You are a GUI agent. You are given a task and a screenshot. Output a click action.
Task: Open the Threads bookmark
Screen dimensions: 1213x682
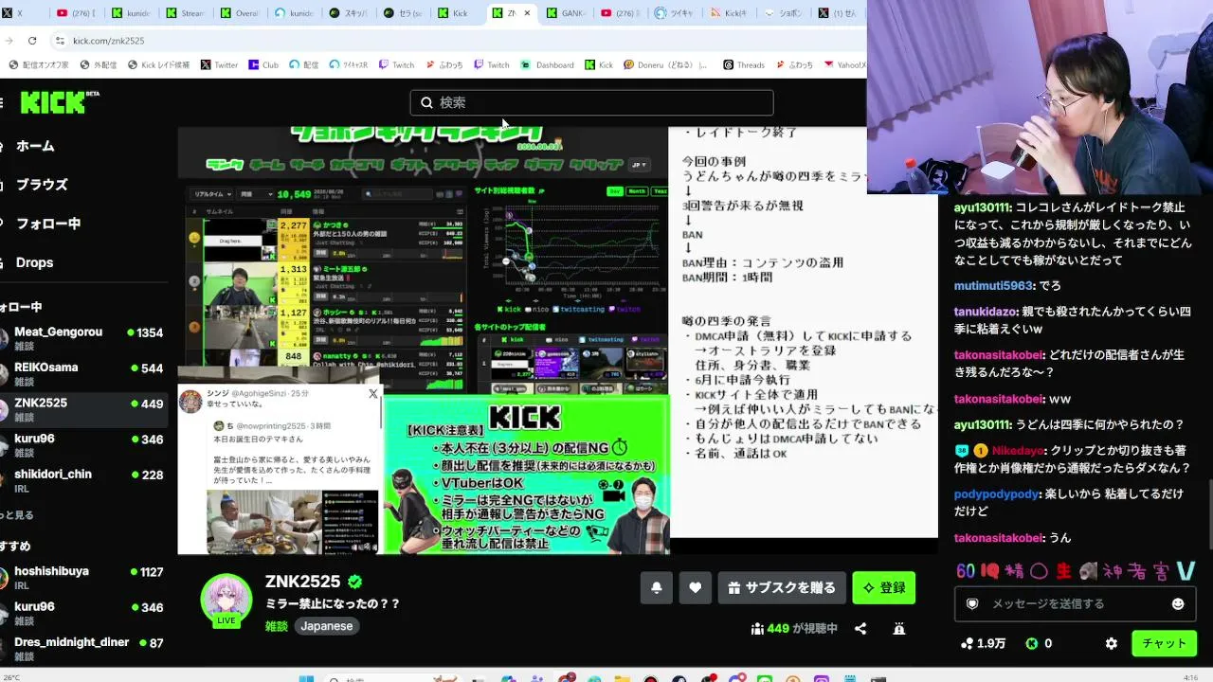(744, 65)
